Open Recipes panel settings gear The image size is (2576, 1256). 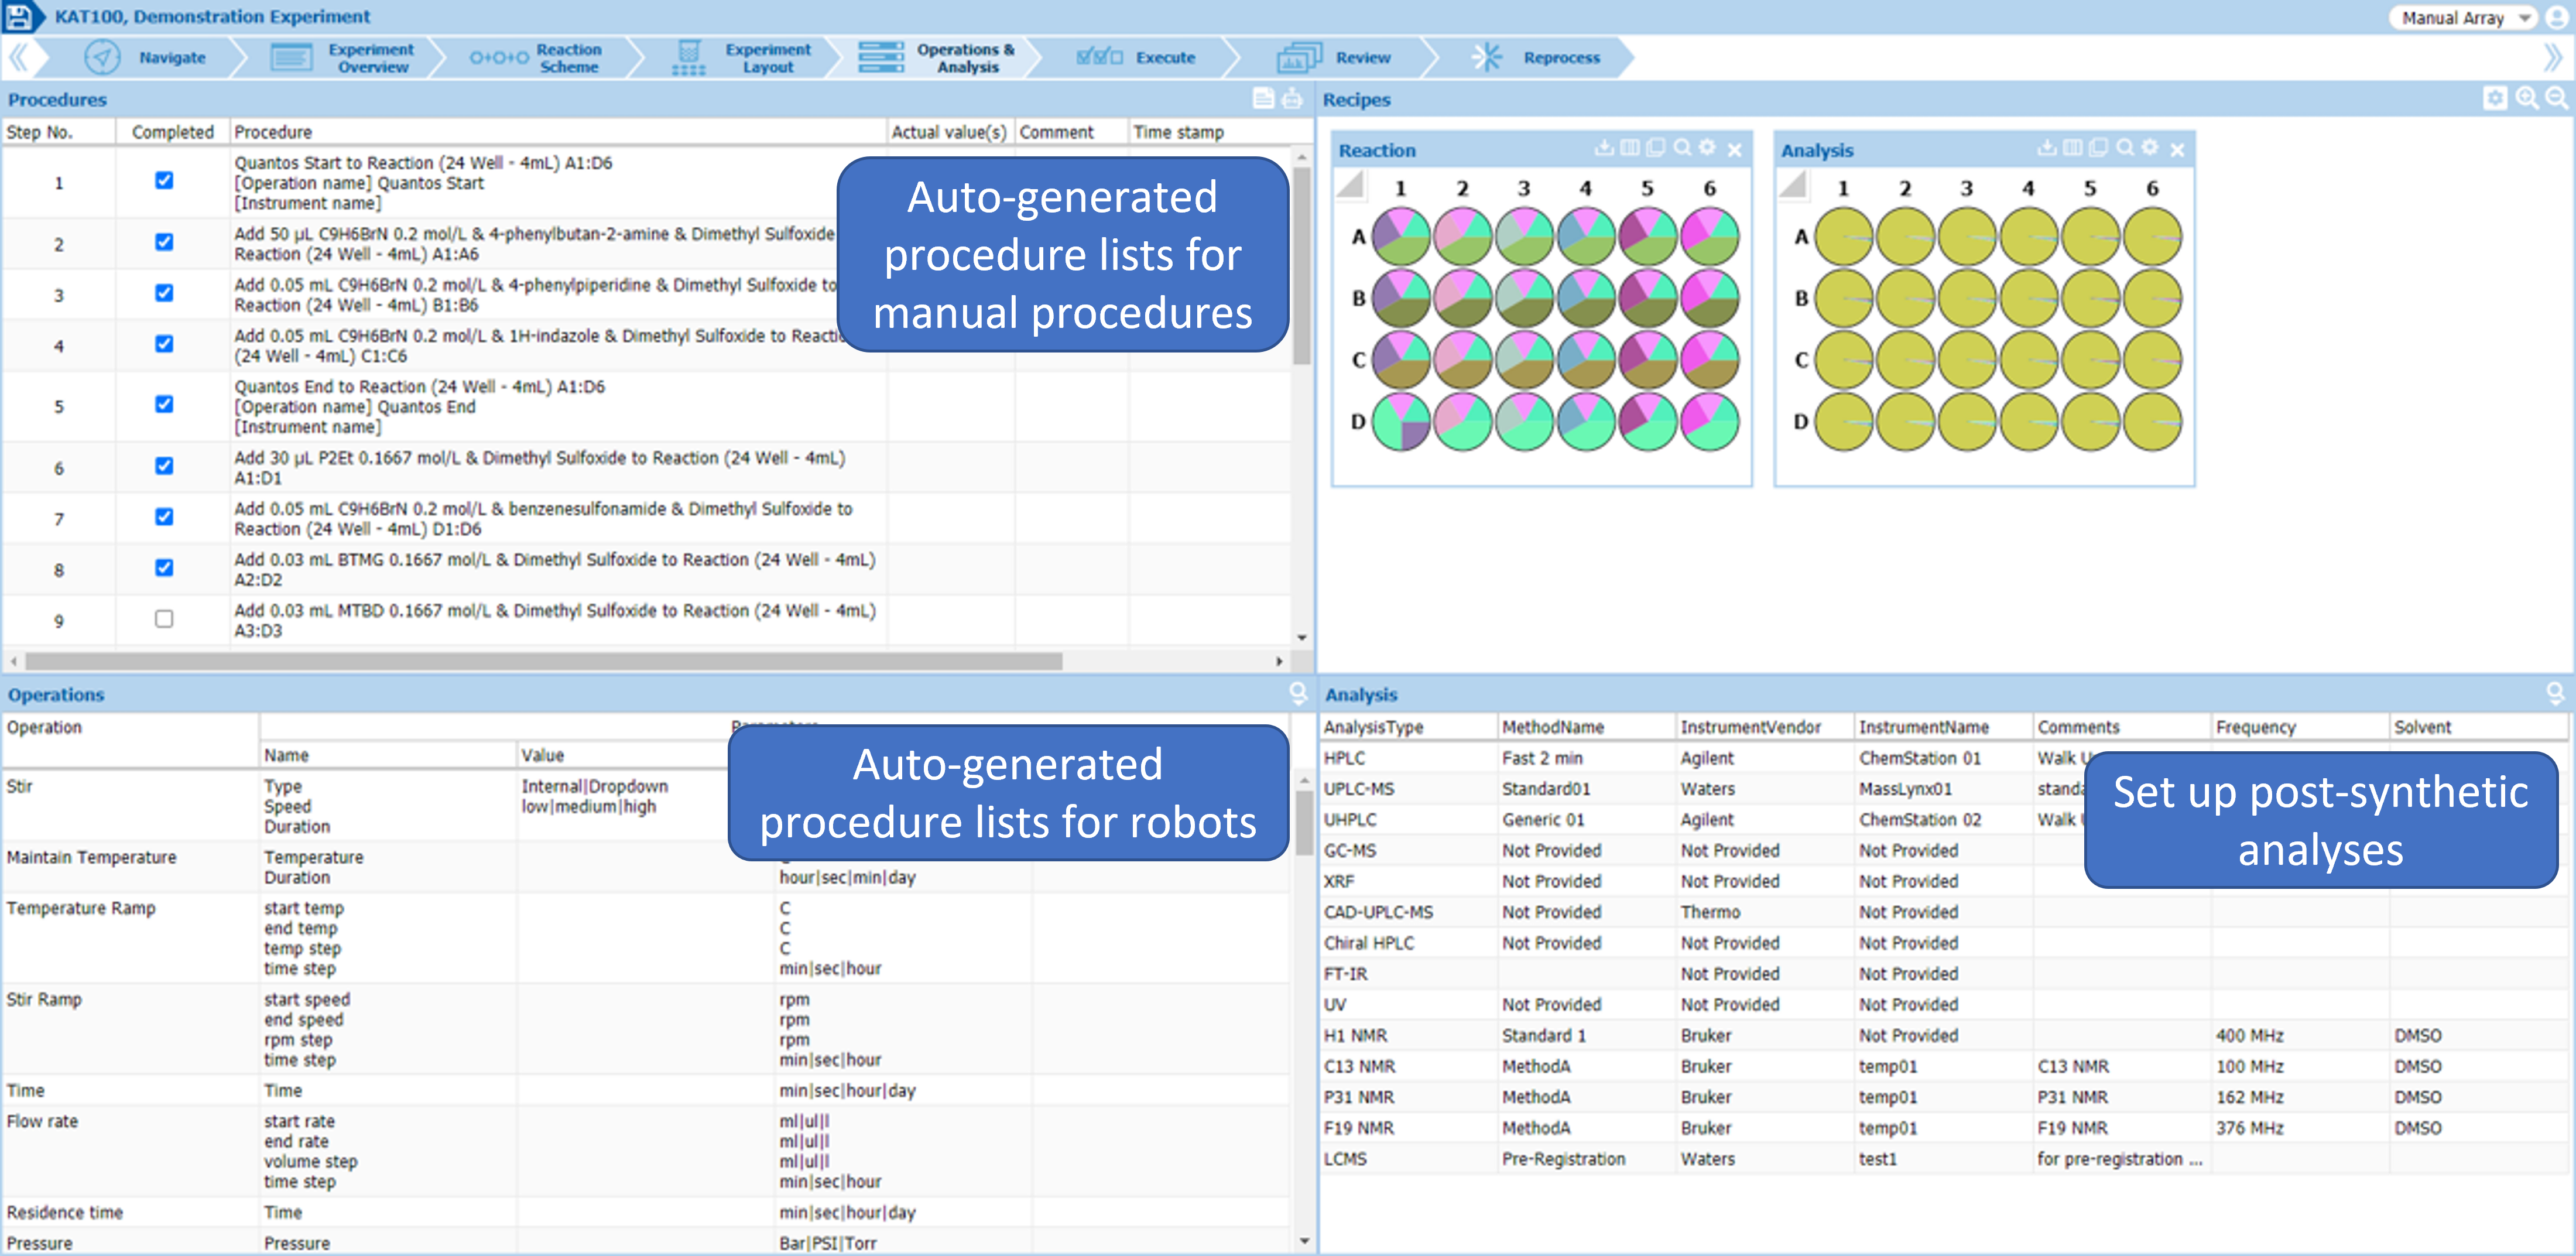click(2495, 98)
